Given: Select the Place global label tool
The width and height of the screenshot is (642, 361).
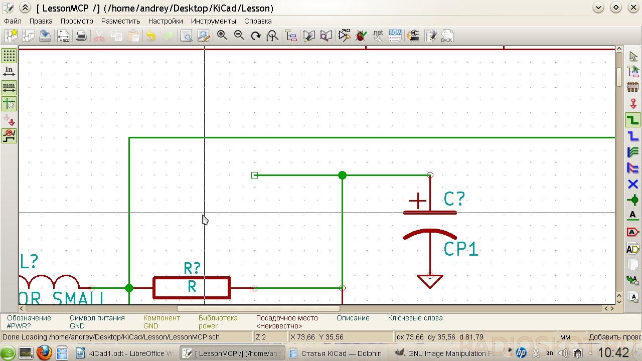Looking at the screenshot, I should click(x=633, y=232).
